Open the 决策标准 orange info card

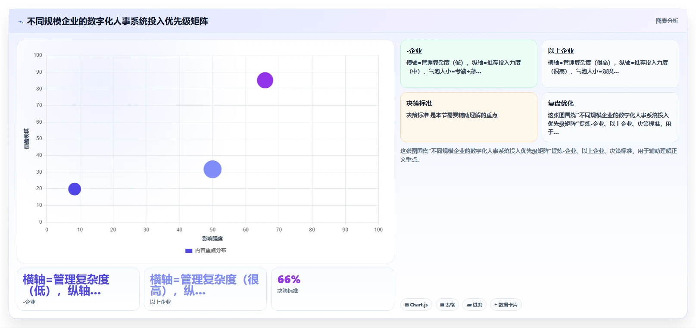468,117
